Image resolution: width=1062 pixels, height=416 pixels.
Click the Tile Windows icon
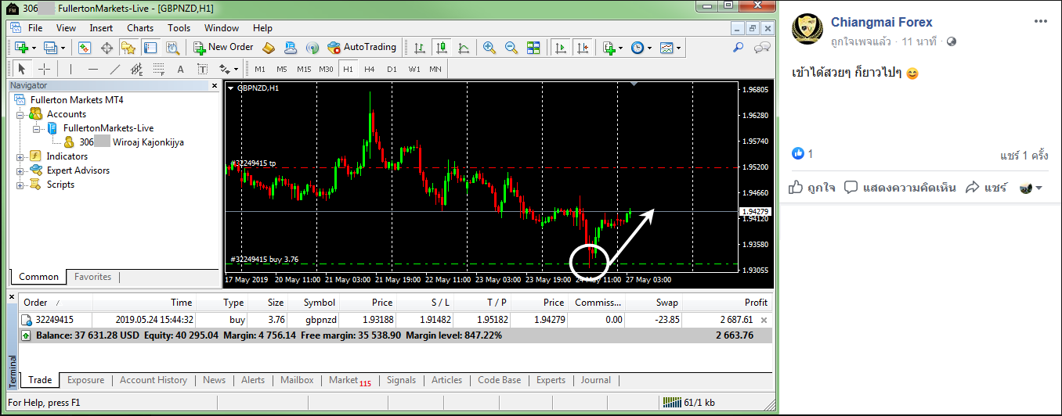(x=533, y=48)
